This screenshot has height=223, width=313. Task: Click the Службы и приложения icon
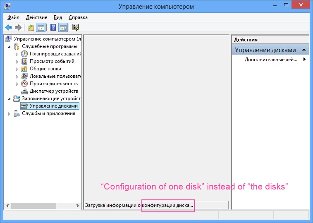pos(17,113)
